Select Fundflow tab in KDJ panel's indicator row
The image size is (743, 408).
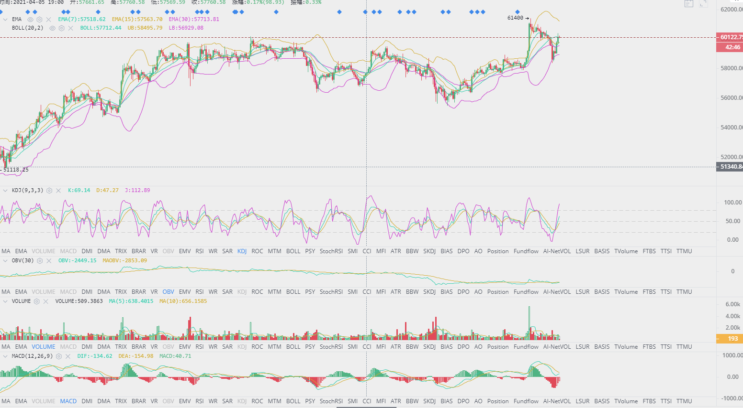[526, 251]
